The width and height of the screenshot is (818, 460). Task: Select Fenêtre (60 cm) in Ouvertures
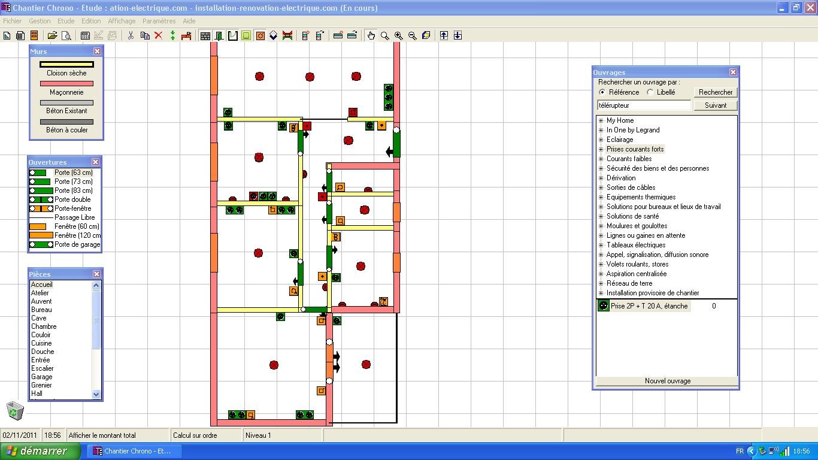(x=65, y=226)
